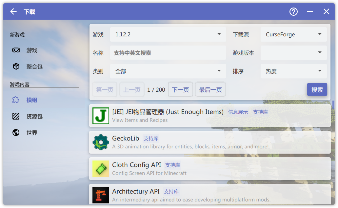338x208 pixels.
Task: Click the 搜索 button
Action: [317, 90]
